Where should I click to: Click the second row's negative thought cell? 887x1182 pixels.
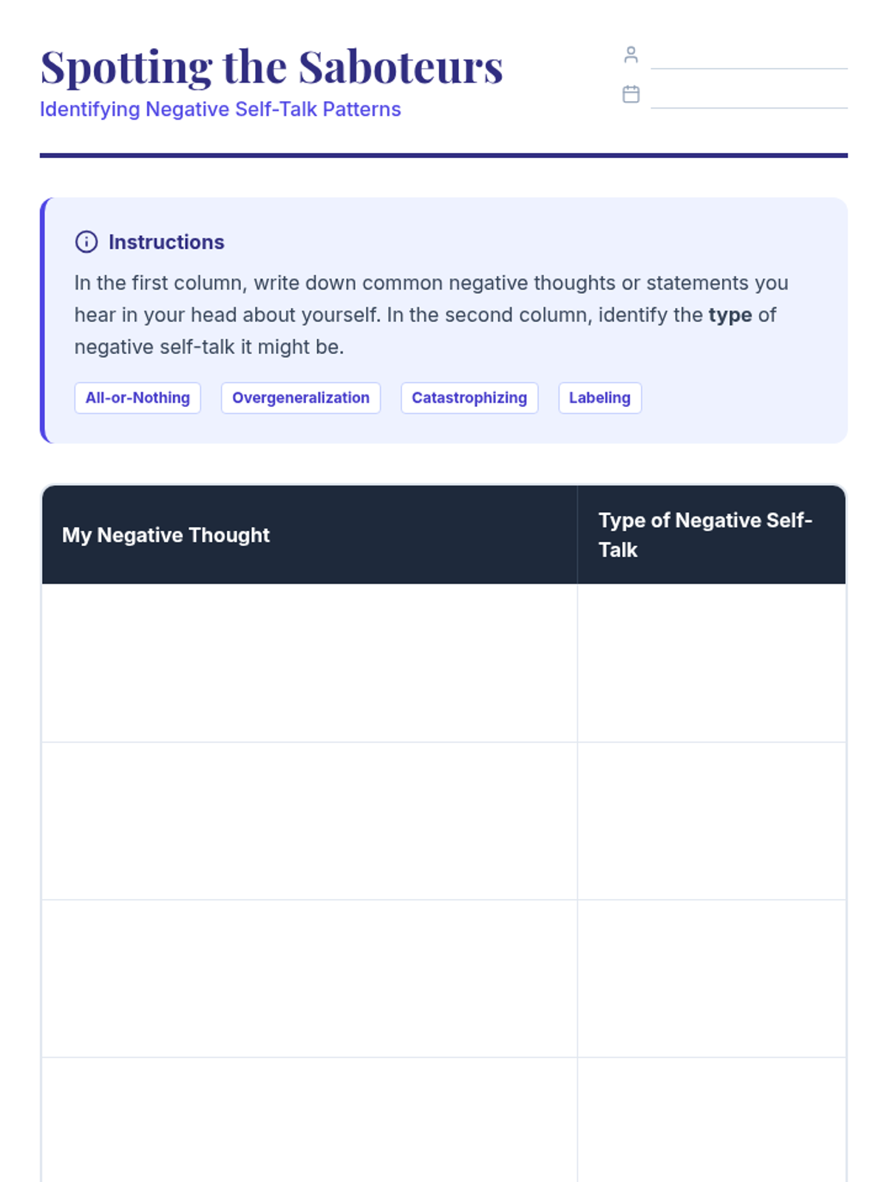pyautogui.click(x=309, y=821)
